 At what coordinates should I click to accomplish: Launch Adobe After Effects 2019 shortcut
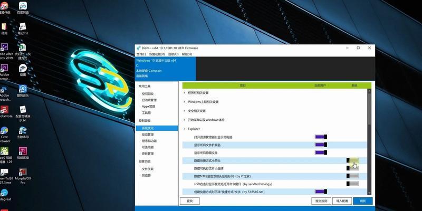5,51
